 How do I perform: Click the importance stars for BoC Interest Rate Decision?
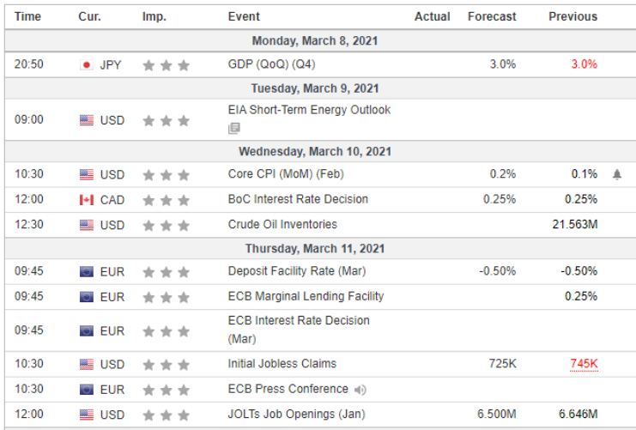166,200
